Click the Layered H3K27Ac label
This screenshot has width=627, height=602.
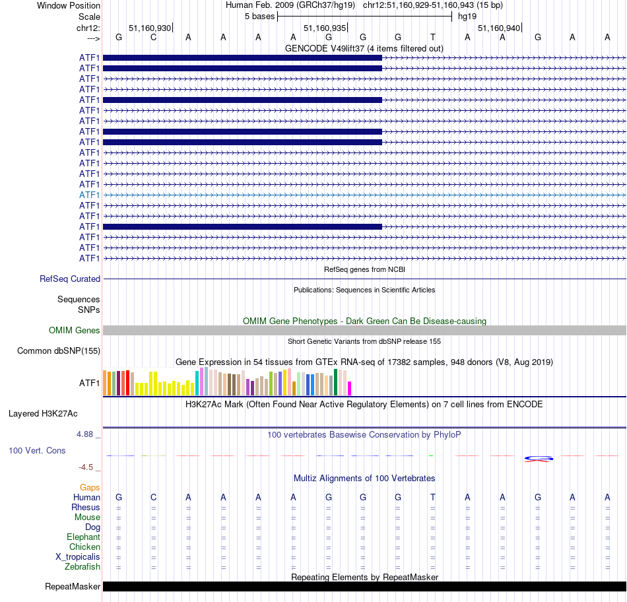43,414
